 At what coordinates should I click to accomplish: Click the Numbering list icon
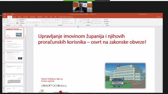[52, 20]
